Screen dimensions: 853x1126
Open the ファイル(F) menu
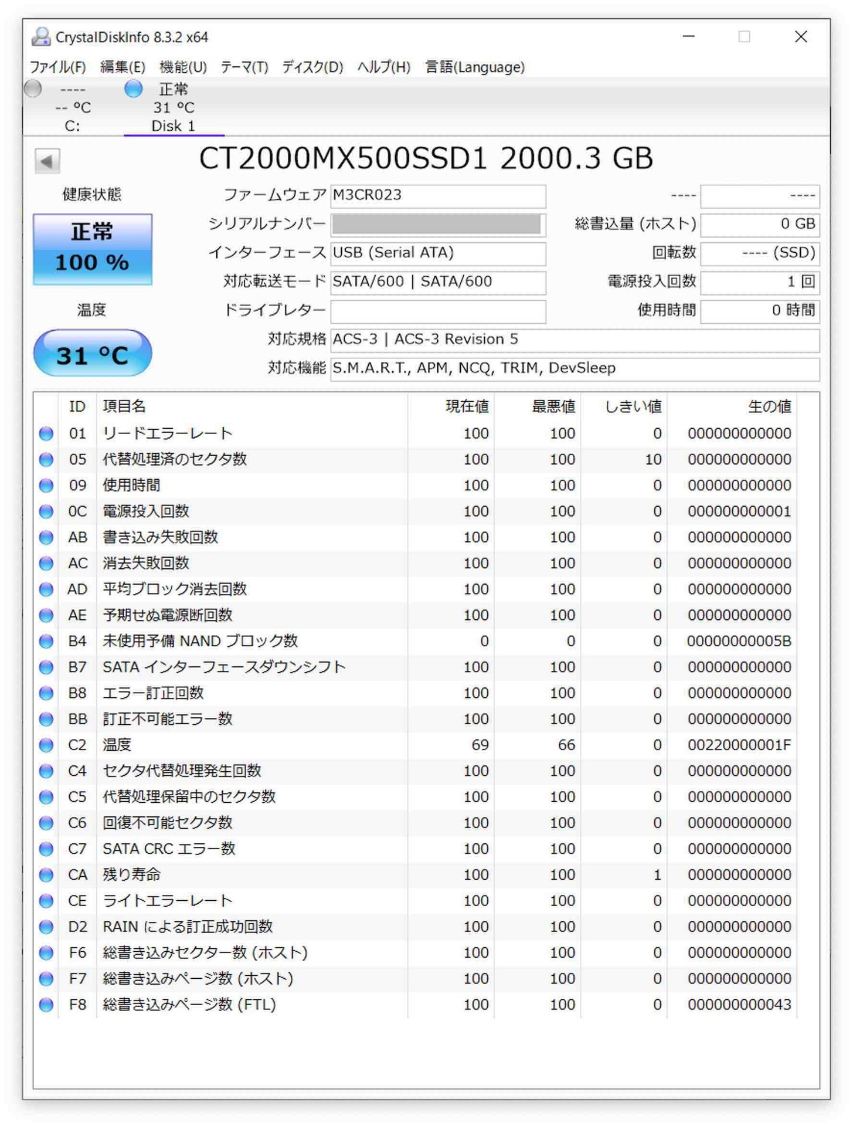[x=57, y=67]
